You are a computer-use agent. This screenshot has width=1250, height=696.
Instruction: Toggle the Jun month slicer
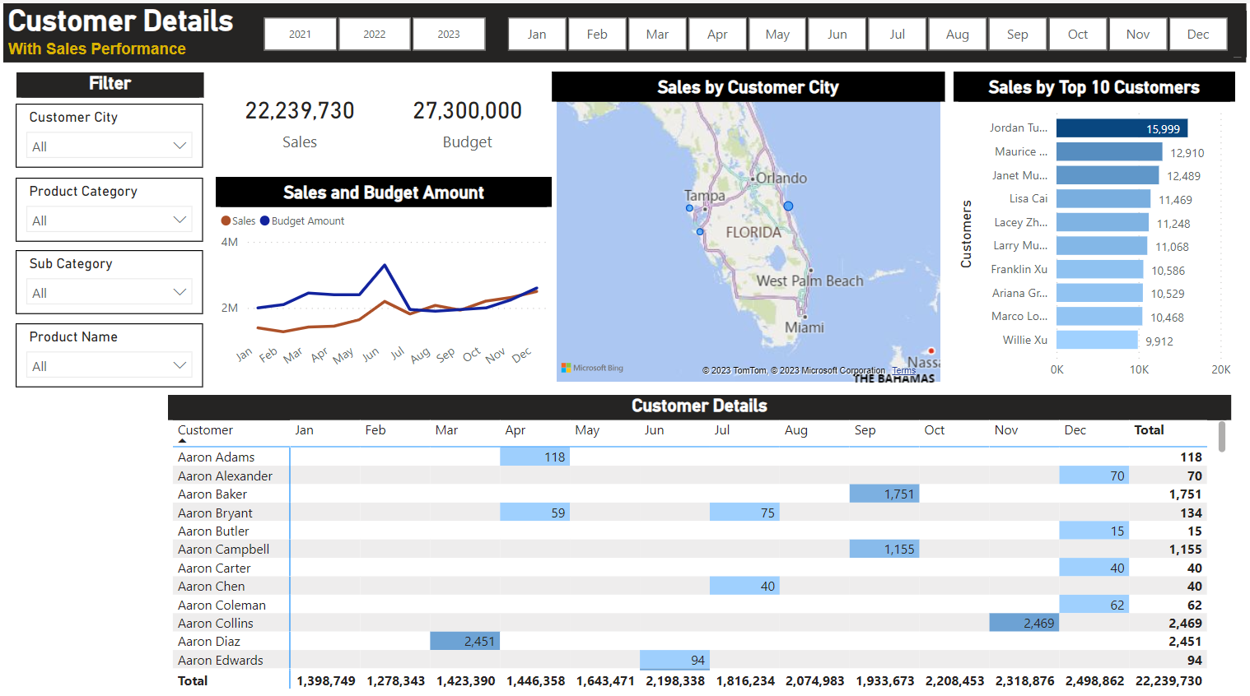coord(837,34)
